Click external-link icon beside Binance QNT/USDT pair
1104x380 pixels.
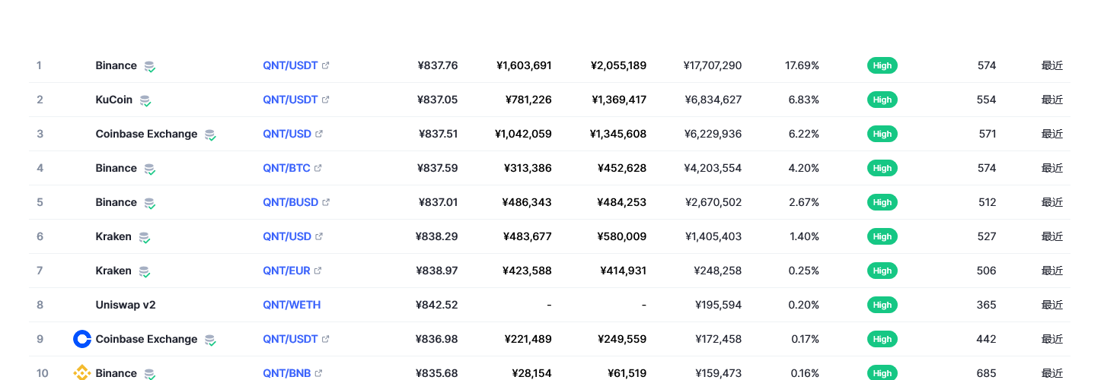pyautogui.click(x=326, y=65)
